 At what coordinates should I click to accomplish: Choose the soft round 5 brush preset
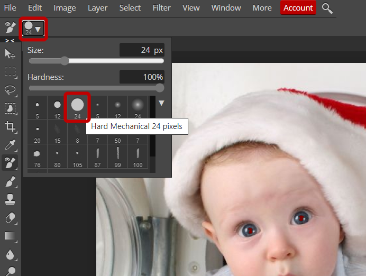97,108
